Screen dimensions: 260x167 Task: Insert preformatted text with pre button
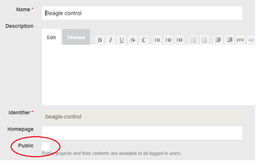(x=240, y=40)
